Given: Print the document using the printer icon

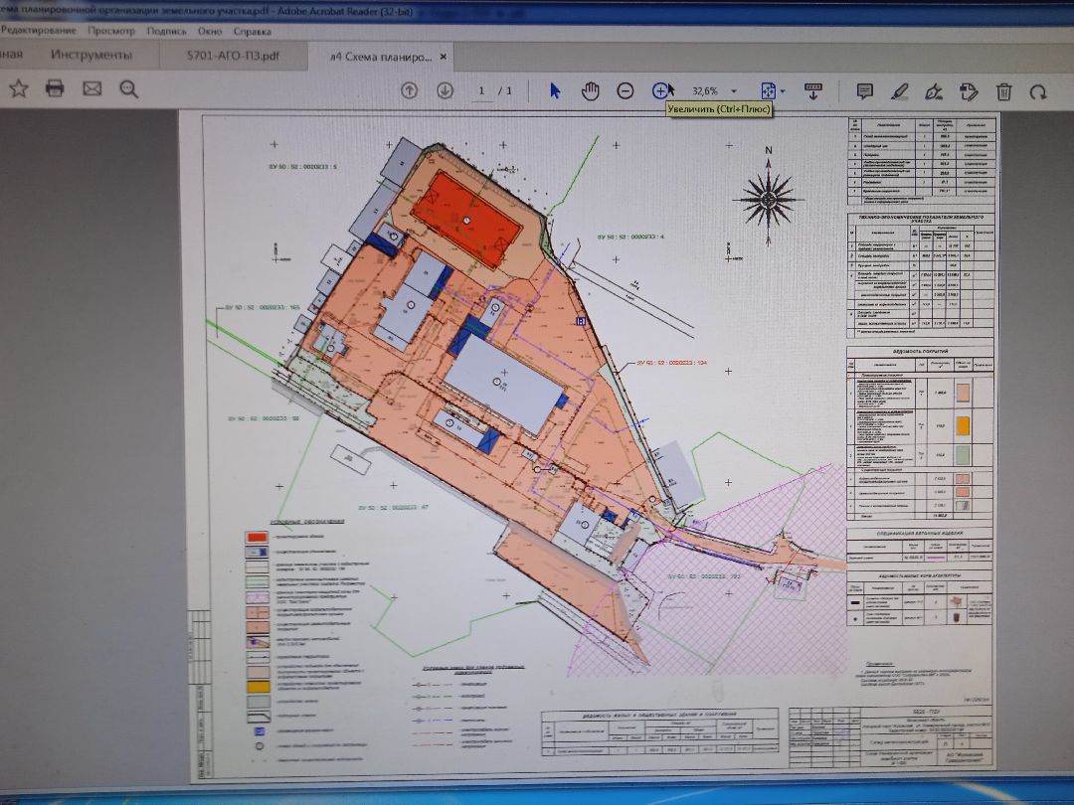Looking at the screenshot, I should pyautogui.click(x=55, y=89).
